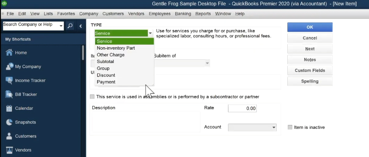This screenshot has height=157, width=369.
Task: Click the Home icon in My Shortcuts
Action: click(x=9, y=52)
